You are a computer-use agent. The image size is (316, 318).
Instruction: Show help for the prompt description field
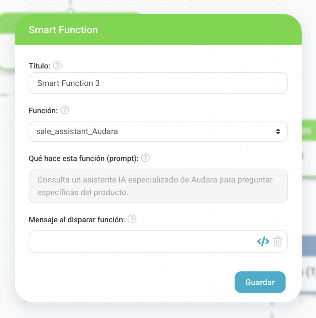[145, 158]
